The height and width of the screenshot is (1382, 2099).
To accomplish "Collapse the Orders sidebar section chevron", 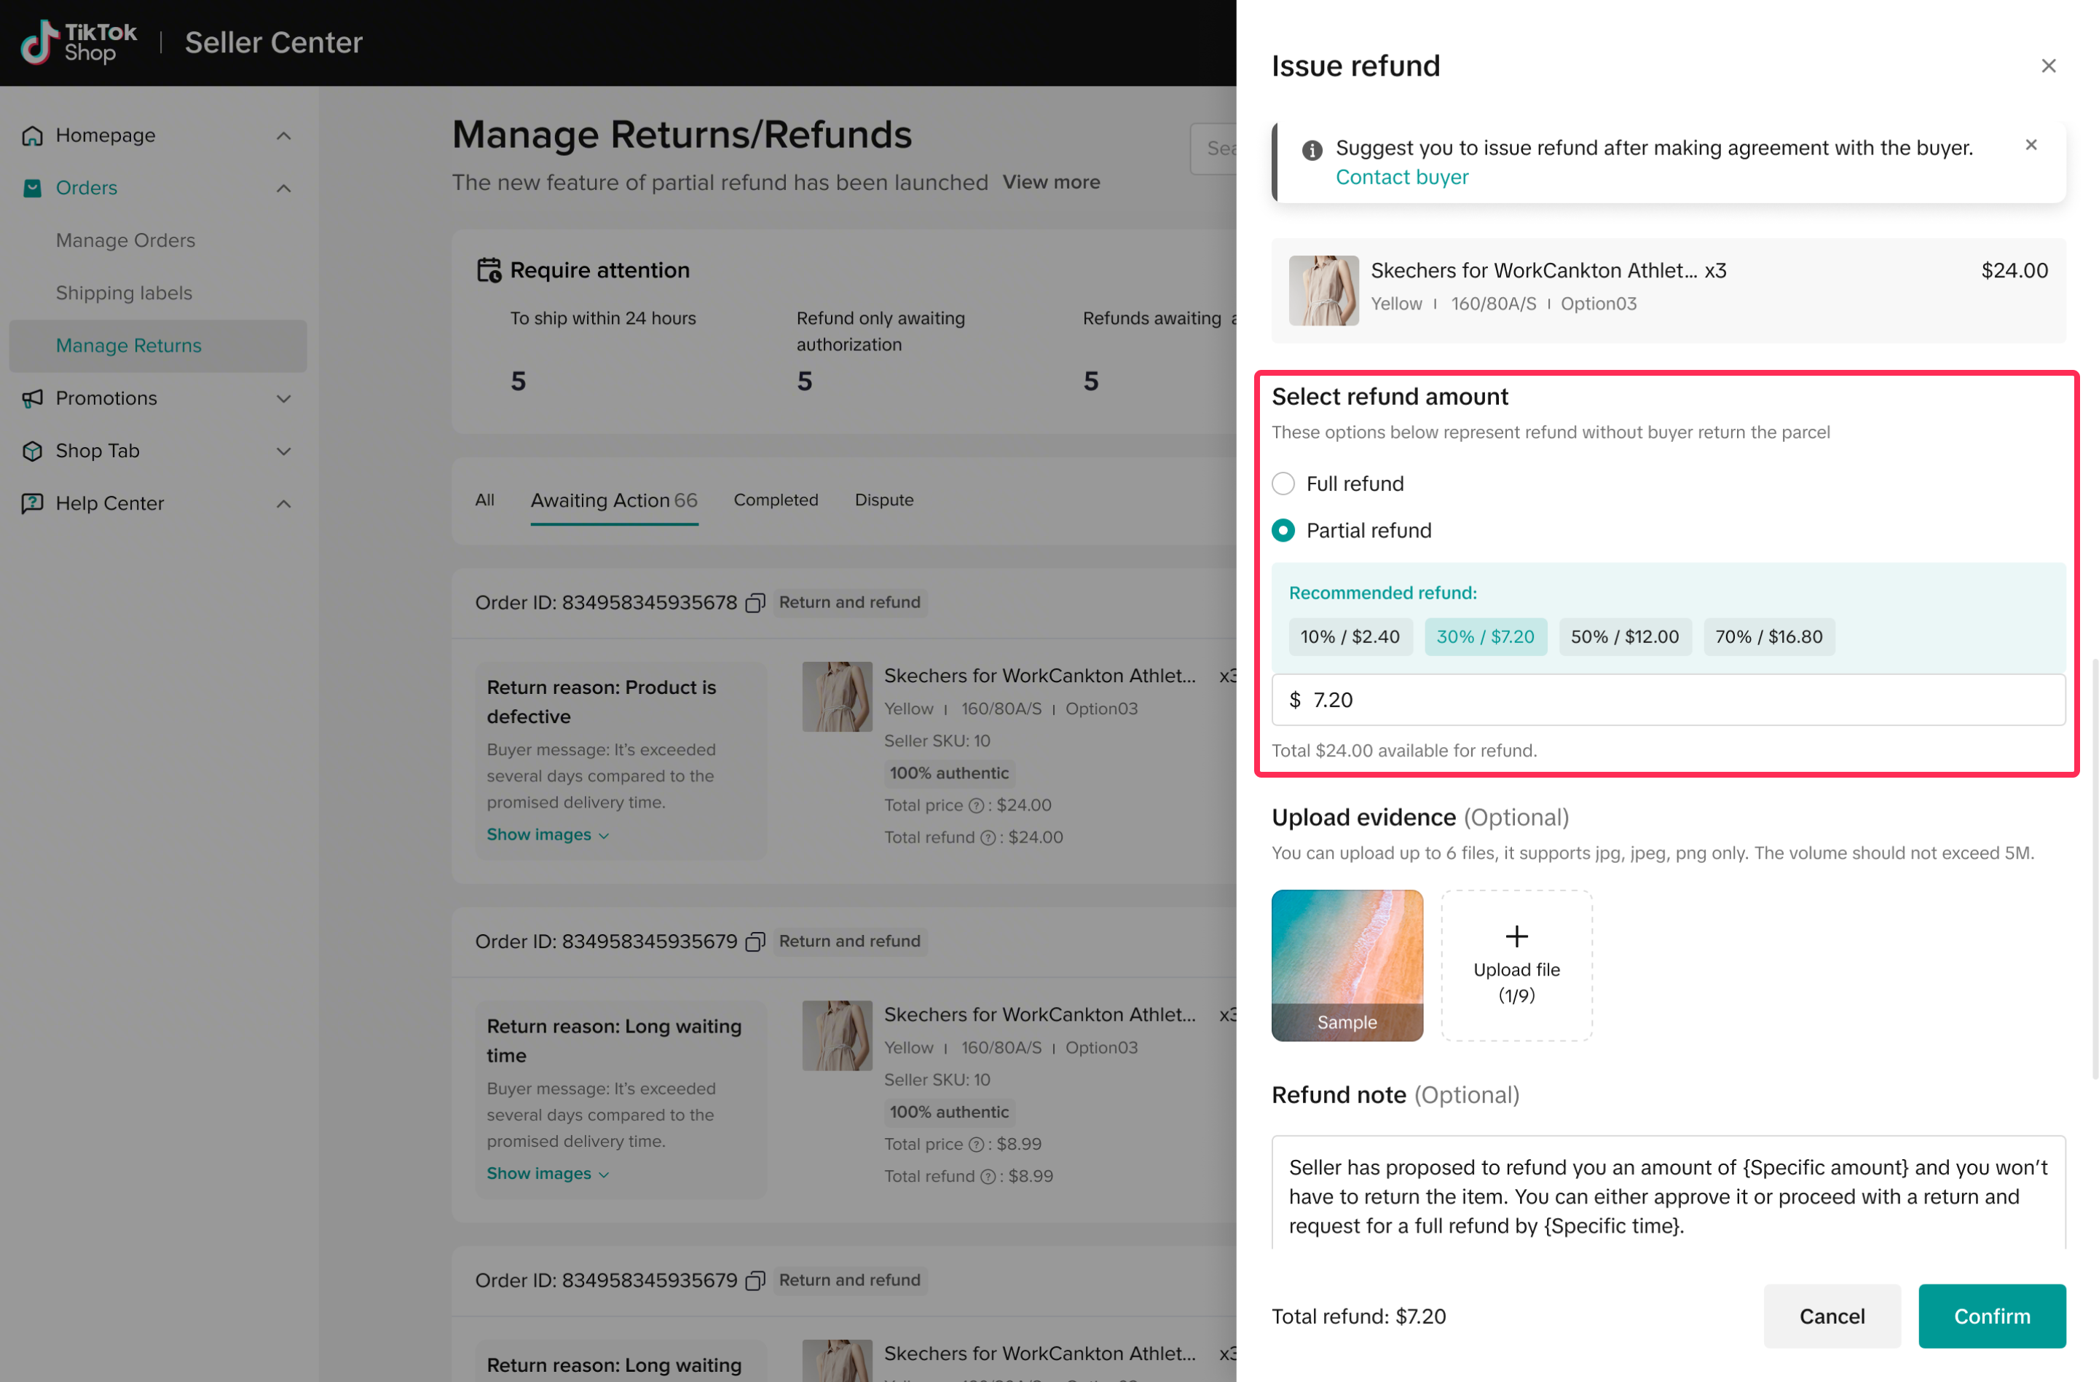I will [x=284, y=189].
